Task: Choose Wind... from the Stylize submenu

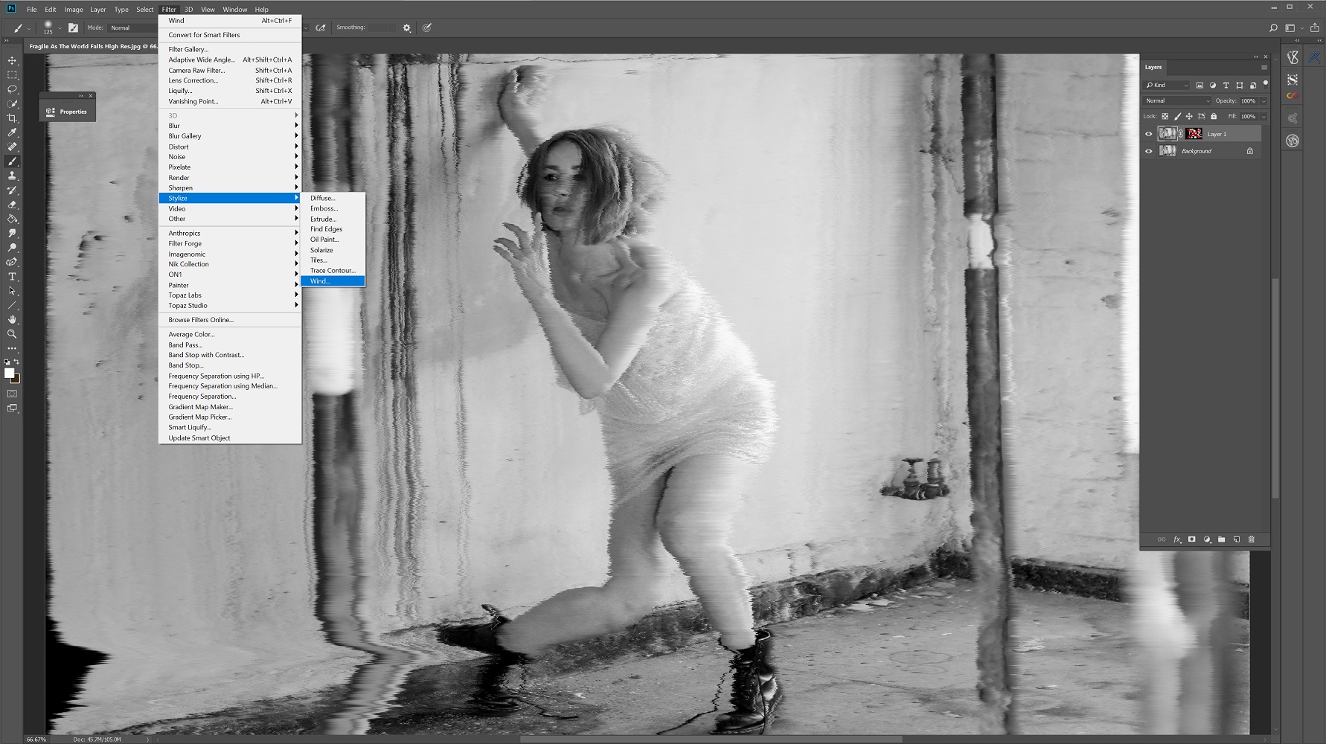Action: pyautogui.click(x=333, y=281)
